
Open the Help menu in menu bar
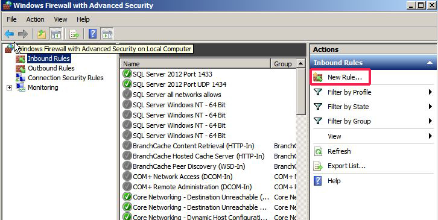[83, 19]
